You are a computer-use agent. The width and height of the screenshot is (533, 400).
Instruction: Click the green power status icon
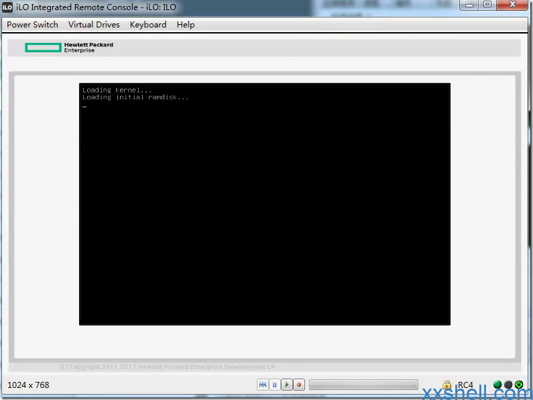click(x=518, y=385)
